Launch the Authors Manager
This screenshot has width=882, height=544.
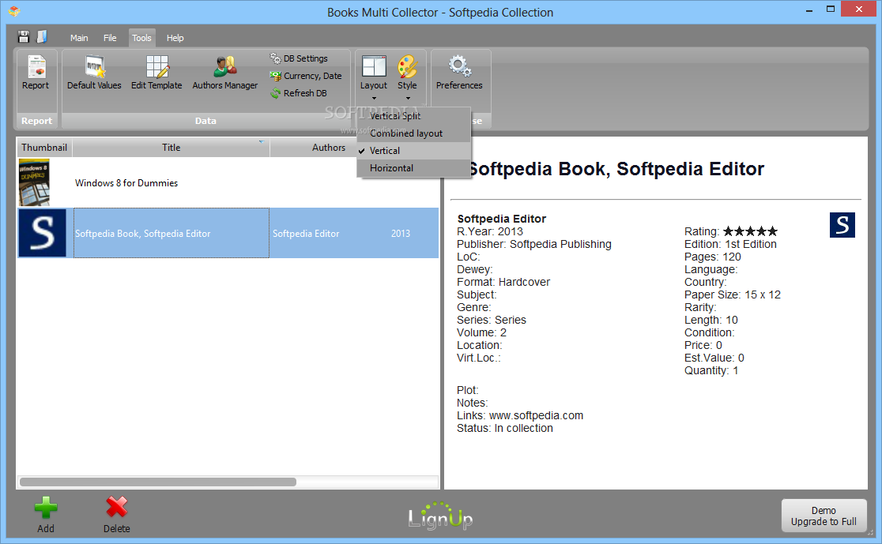[x=225, y=73]
